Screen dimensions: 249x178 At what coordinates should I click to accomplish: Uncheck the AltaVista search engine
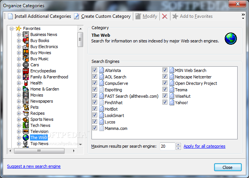pyautogui.click(x=95, y=70)
